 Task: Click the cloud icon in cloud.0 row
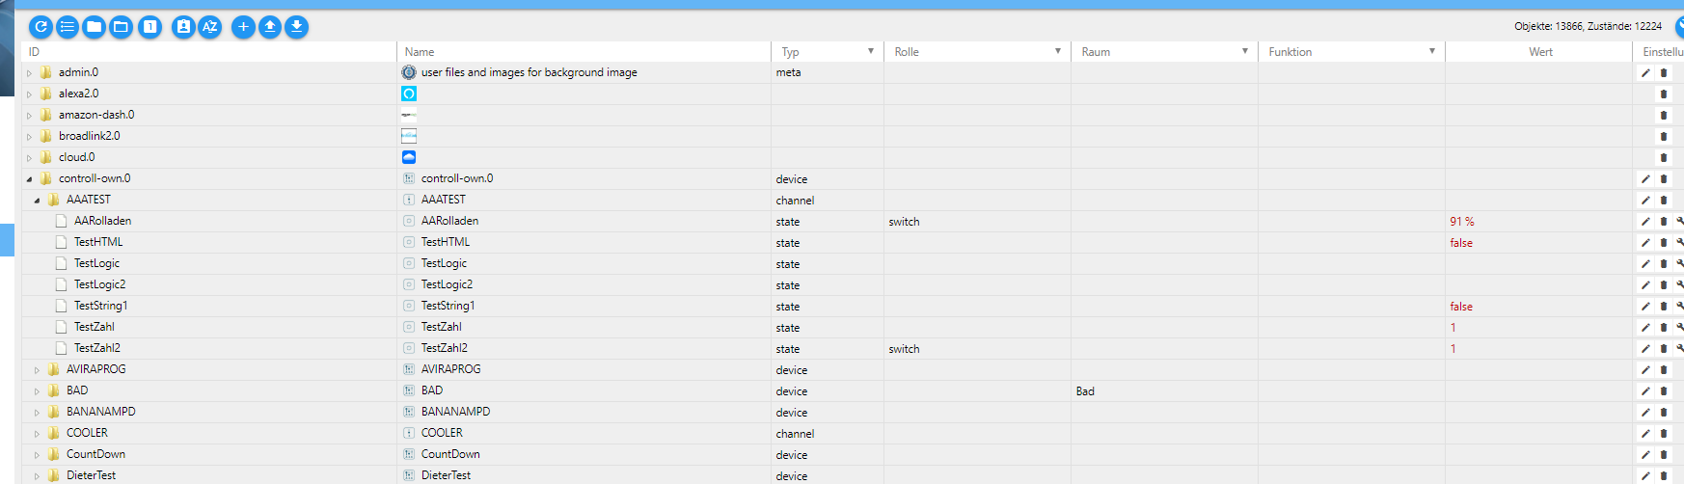click(x=409, y=157)
